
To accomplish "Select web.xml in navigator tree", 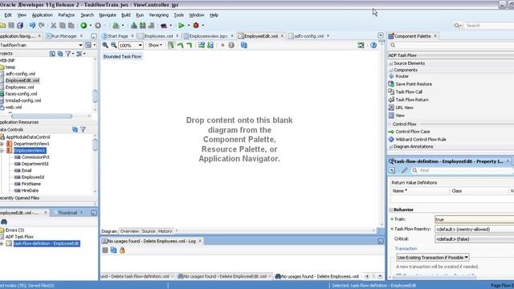I will (x=14, y=107).
